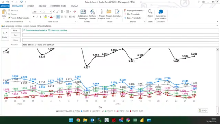Open Aplicativos para o Office

(161, 14)
